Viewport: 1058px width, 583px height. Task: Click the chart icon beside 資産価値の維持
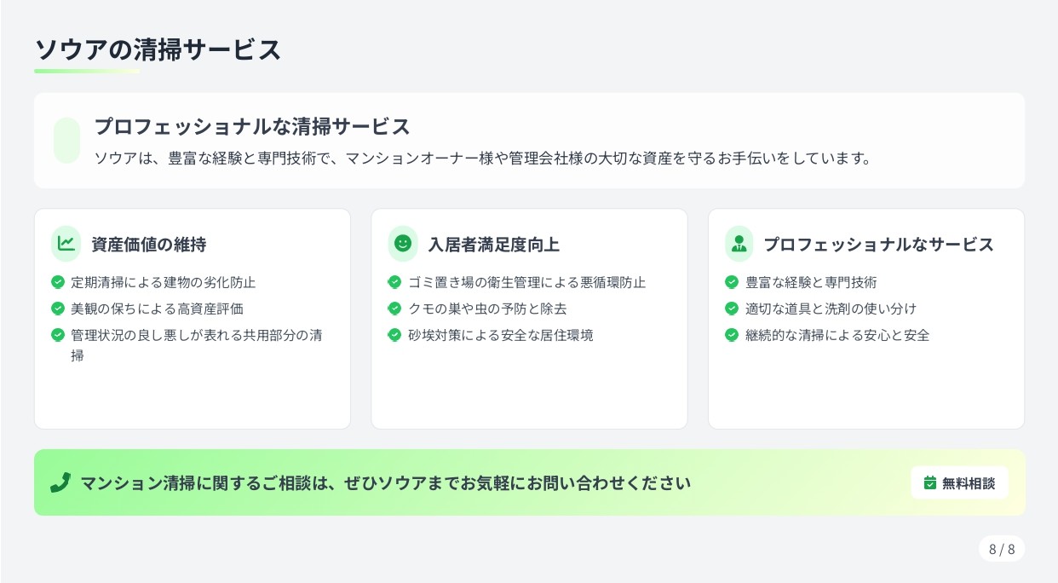click(x=66, y=244)
